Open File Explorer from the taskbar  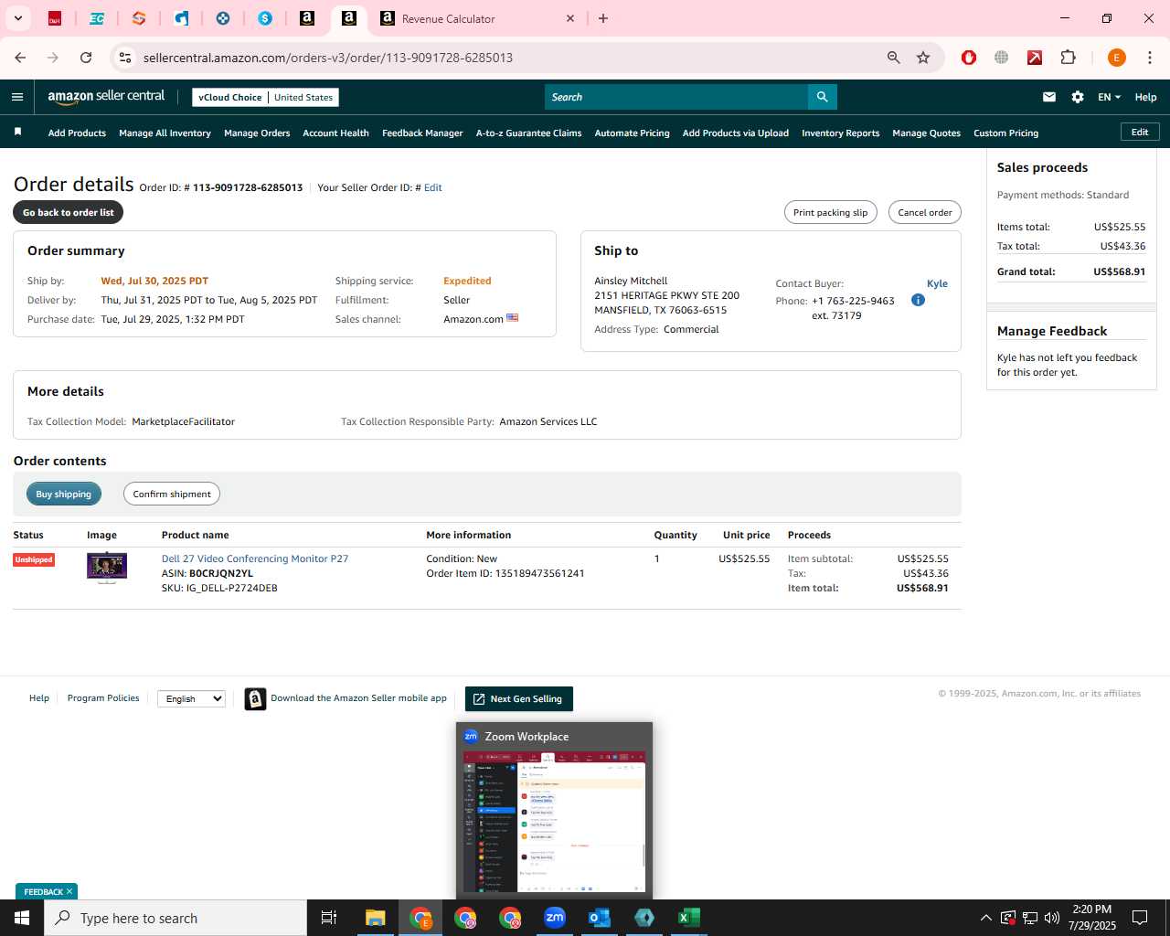375,918
